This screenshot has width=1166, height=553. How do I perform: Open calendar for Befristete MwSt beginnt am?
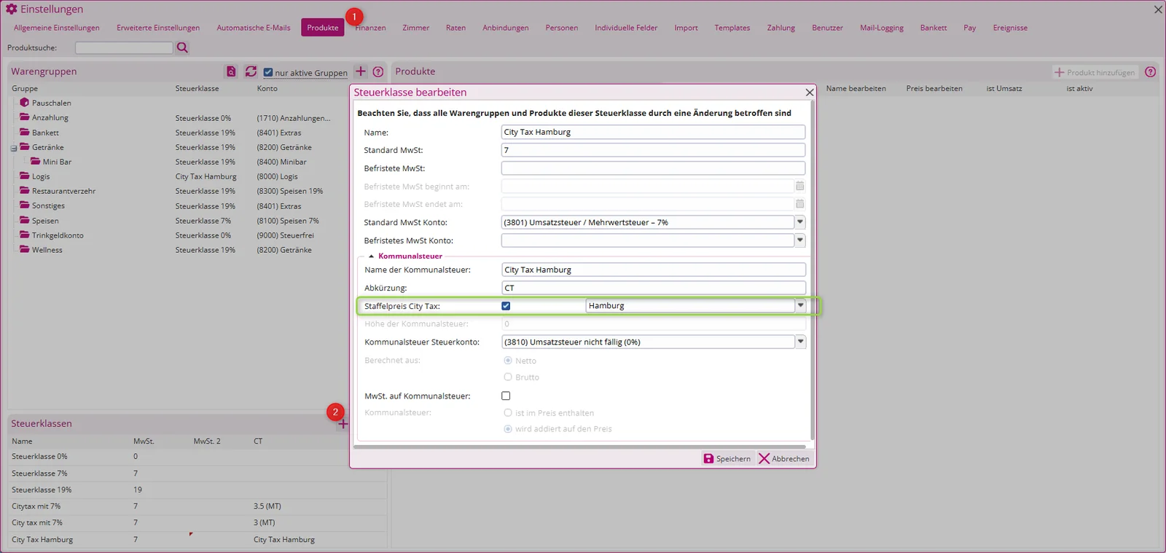click(x=799, y=186)
